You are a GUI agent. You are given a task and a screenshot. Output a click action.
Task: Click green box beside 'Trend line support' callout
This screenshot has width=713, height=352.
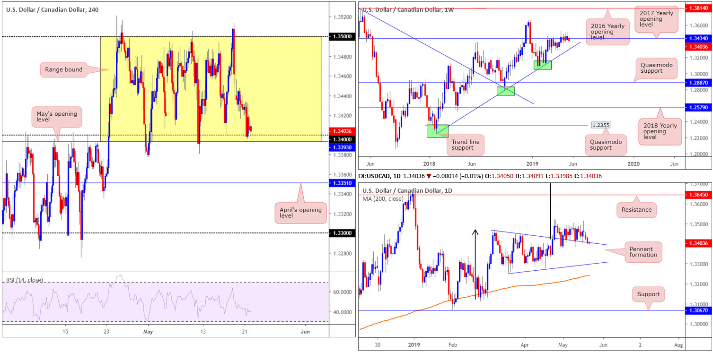(x=437, y=131)
